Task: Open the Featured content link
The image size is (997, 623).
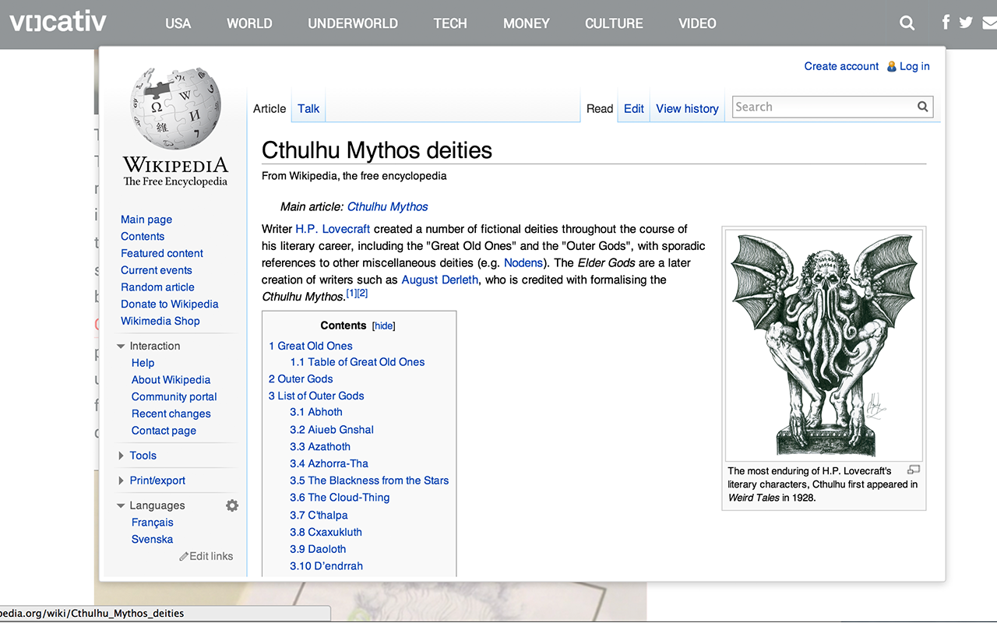Action: [162, 253]
